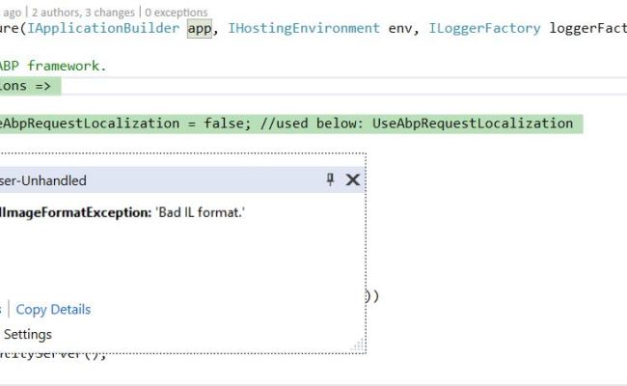This screenshot has height=386, width=627.
Task: Select the highlighted 'app' parameter
Action: coord(200,29)
